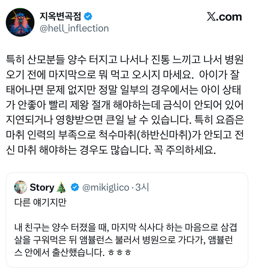The width and height of the screenshot is (254, 273).
Task: Click the display name 지옥변곡점
Action: coord(61,16)
